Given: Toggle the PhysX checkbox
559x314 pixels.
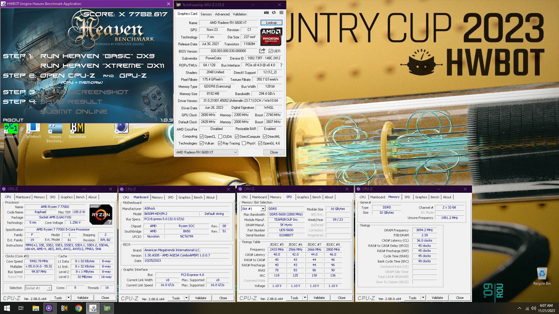Looking at the screenshot, I should [x=244, y=143].
